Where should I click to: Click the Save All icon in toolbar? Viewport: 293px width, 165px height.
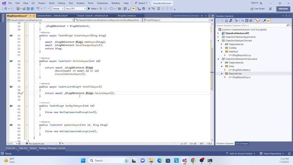pyautogui.click(x=33, y=9)
